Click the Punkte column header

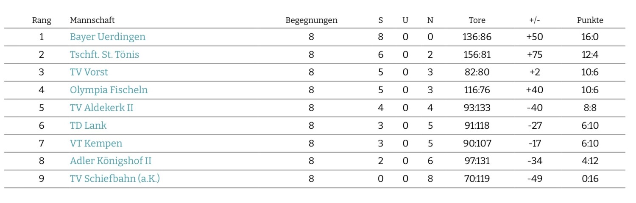(590, 20)
